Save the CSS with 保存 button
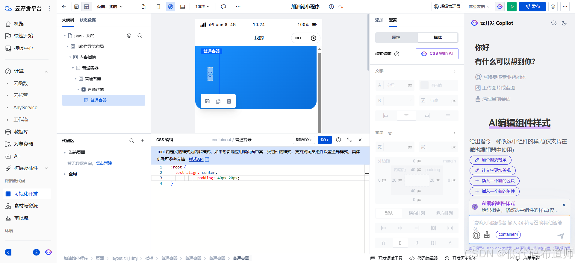Screen dimensions: 575x263 click(x=325, y=140)
